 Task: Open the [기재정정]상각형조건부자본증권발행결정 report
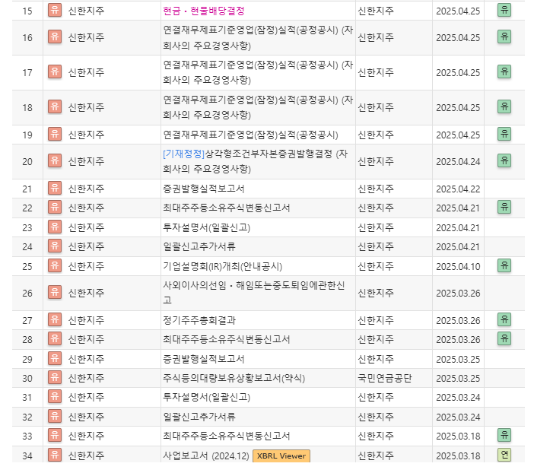[255, 161]
